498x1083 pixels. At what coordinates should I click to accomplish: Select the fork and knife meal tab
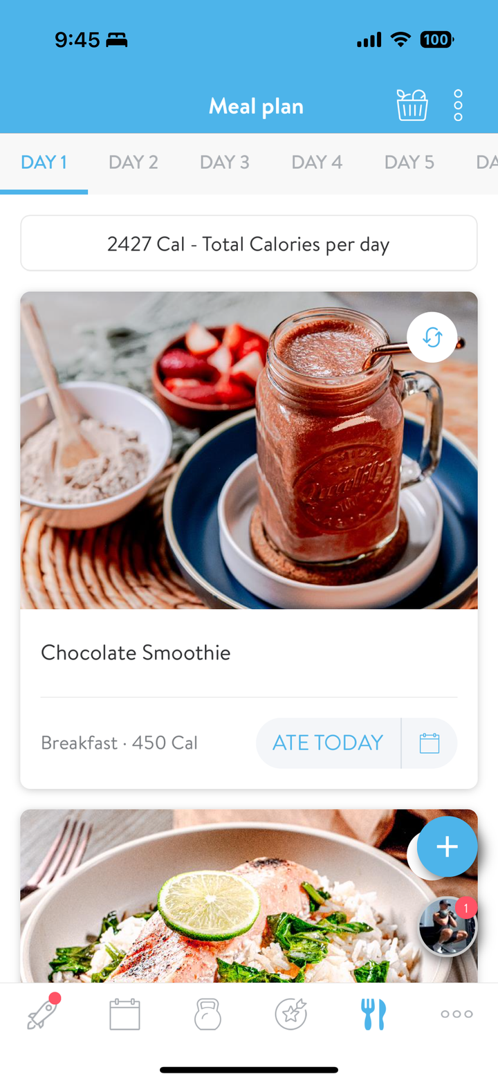(x=373, y=1014)
